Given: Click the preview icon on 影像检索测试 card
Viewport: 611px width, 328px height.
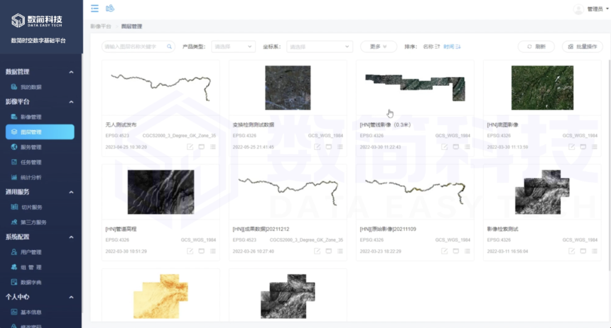Looking at the screenshot, I should (x=583, y=251).
